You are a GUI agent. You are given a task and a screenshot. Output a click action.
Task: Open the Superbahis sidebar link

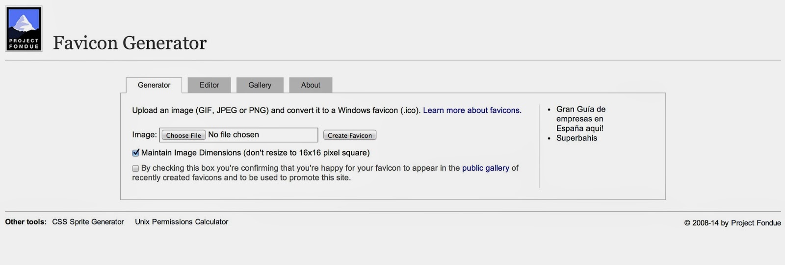(x=576, y=138)
